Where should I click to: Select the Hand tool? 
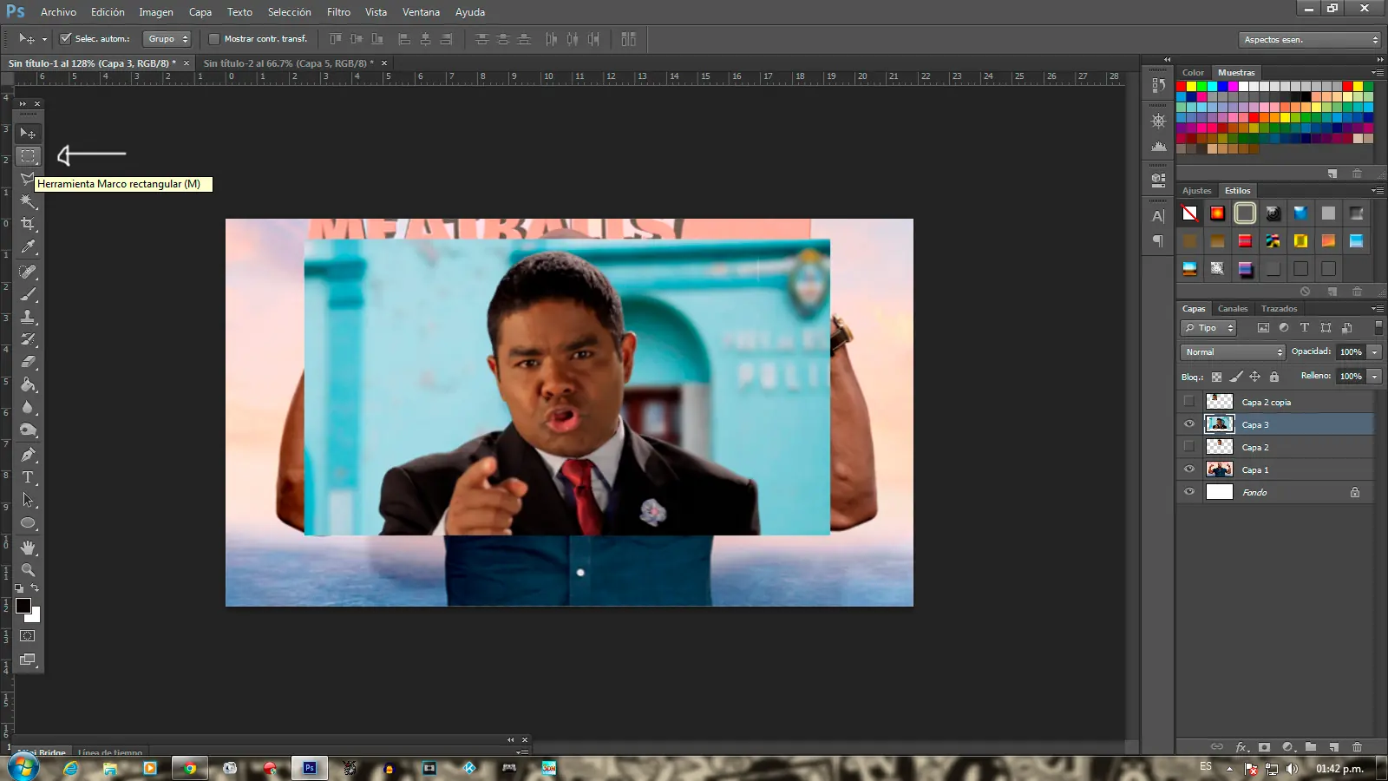[x=28, y=548]
